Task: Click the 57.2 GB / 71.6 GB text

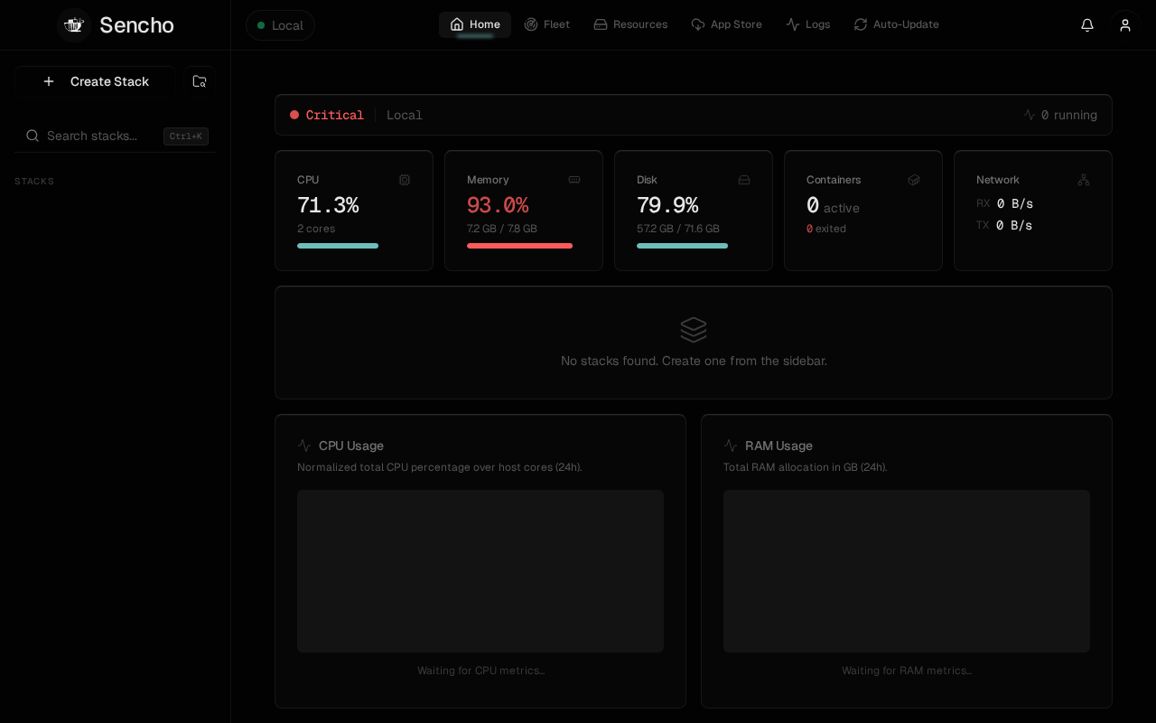Action: (678, 229)
